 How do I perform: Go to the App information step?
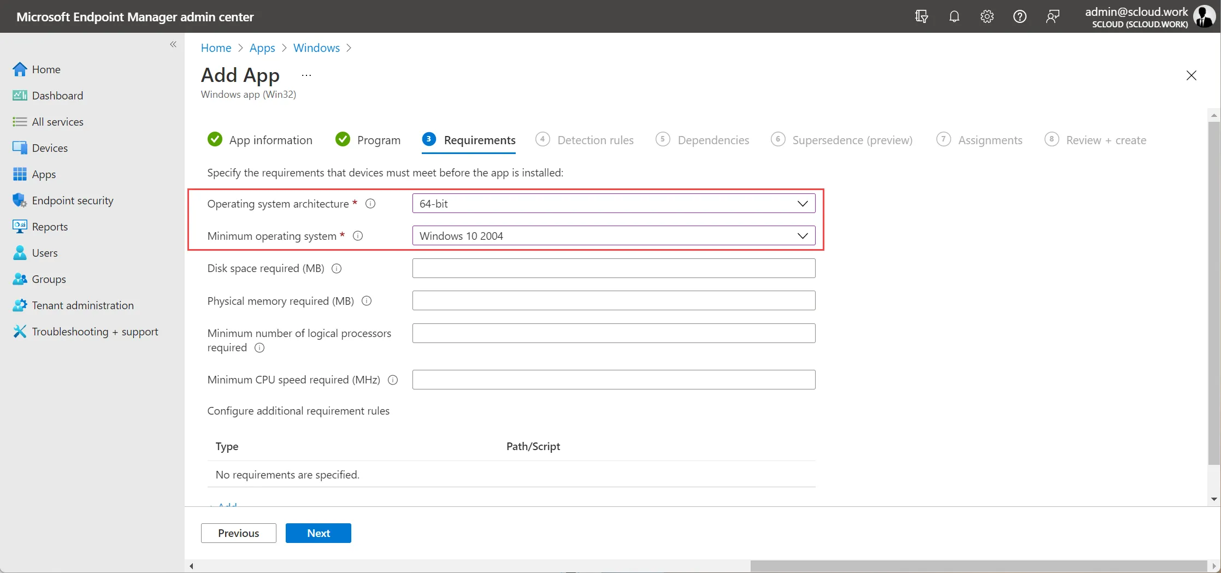click(260, 140)
